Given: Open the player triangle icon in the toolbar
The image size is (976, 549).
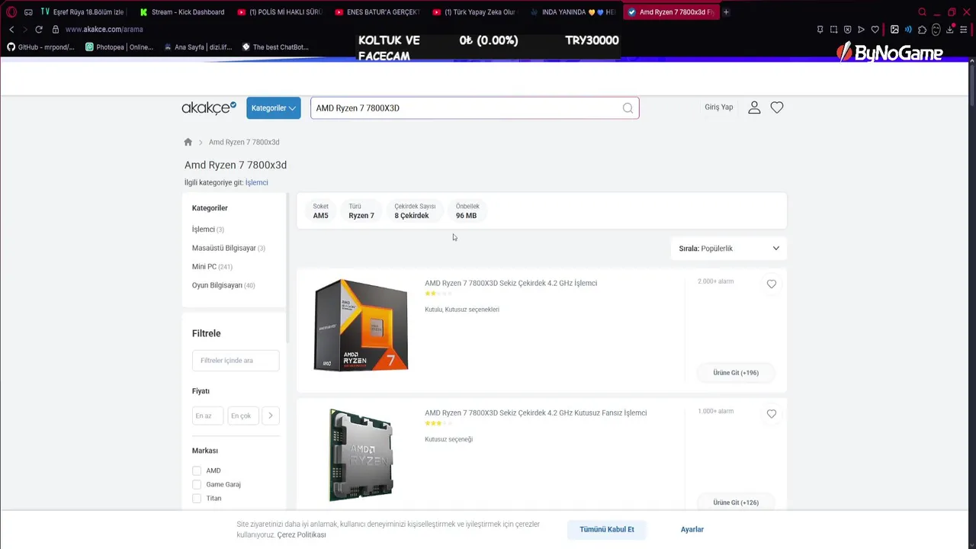Looking at the screenshot, I should pyautogui.click(x=861, y=29).
